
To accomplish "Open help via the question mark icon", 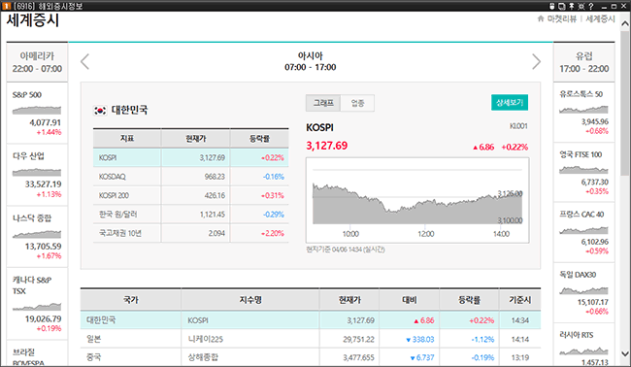I will coord(591,6).
